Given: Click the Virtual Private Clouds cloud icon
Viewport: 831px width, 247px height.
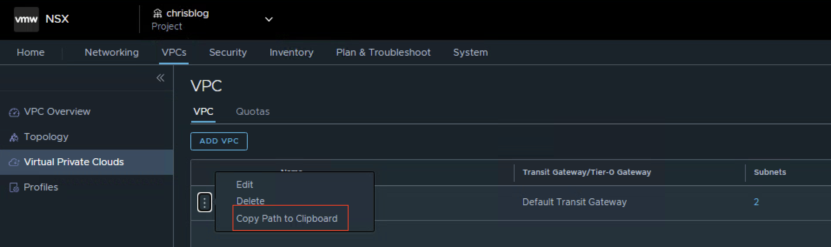Looking at the screenshot, I should click(x=14, y=162).
